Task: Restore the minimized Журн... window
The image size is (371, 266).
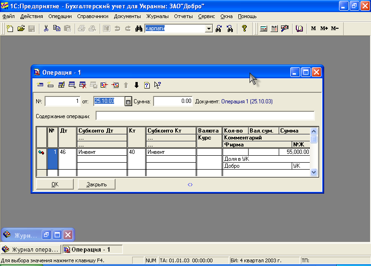Action: (46, 235)
